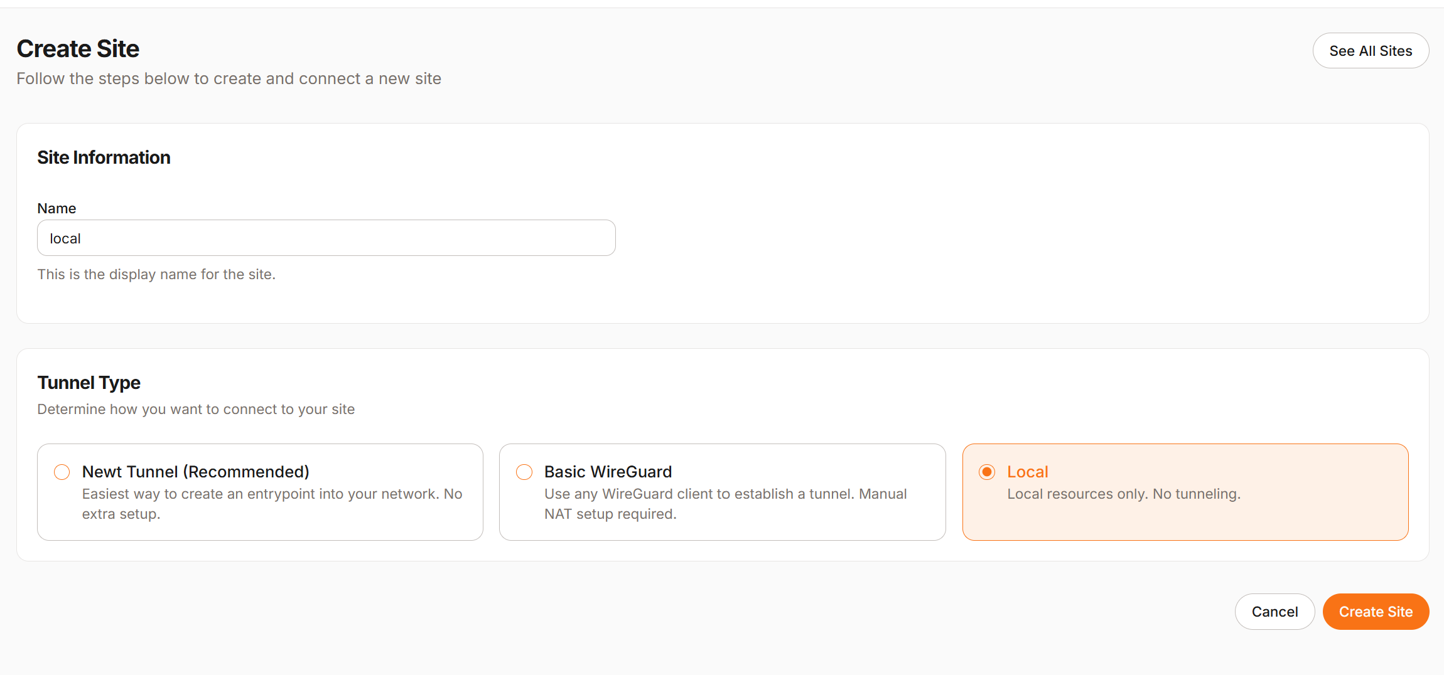
Task: Click the orange 'Local' card title
Action: [1028, 472]
